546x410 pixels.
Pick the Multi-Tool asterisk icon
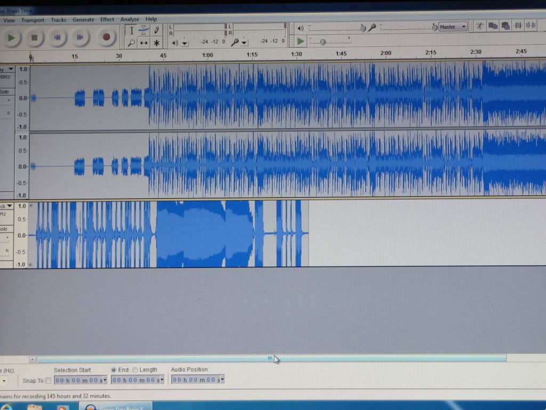click(156, 43)
